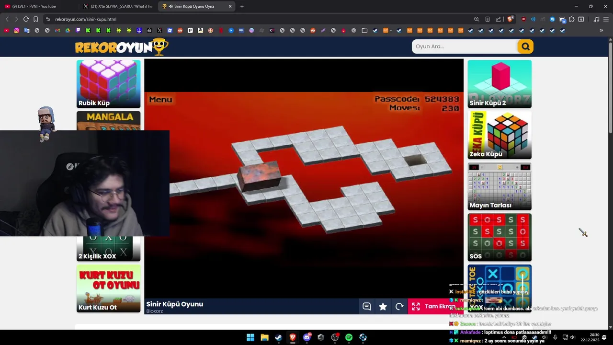The width and height of the screenshot is (613, 345).
Task: Open Brave main hamburger menu
Action: pyautogui.click(x=606, y=19)
